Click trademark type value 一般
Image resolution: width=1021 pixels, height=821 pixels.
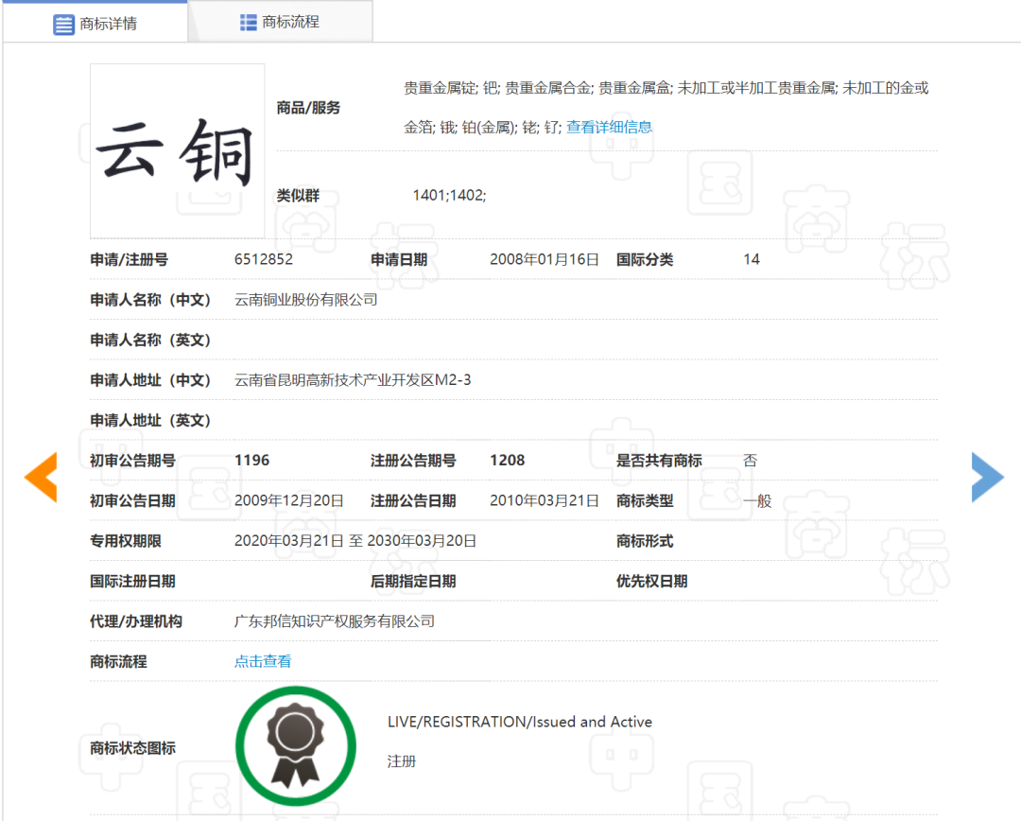tap(757, 501)
